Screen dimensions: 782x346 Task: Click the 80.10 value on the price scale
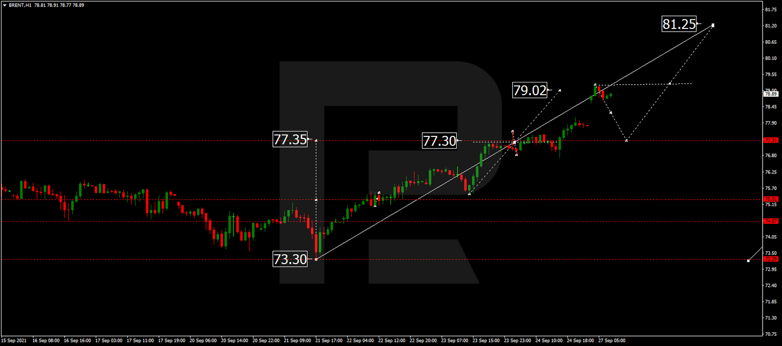click(770, 59)
